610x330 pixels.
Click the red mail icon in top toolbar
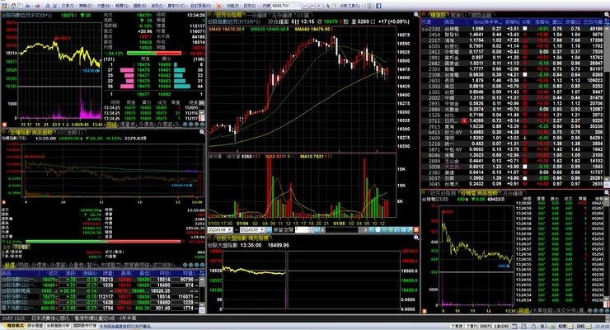[218, 6]
